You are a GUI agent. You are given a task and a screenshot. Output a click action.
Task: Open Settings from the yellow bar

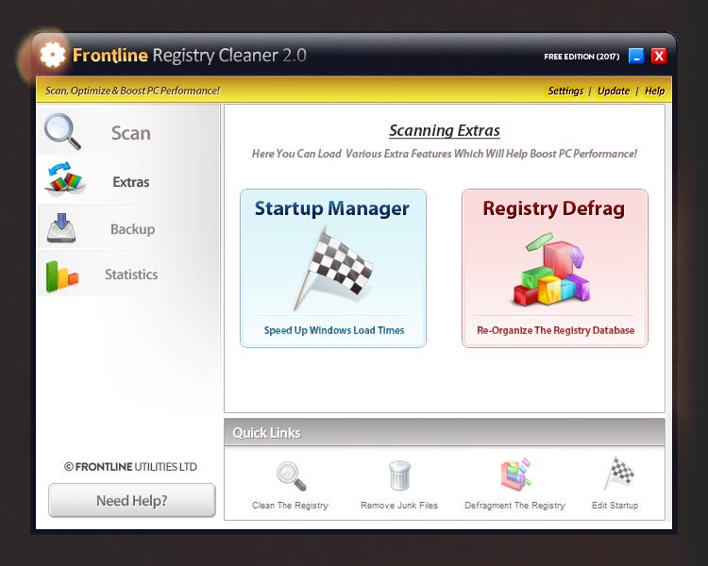(565, 91)
